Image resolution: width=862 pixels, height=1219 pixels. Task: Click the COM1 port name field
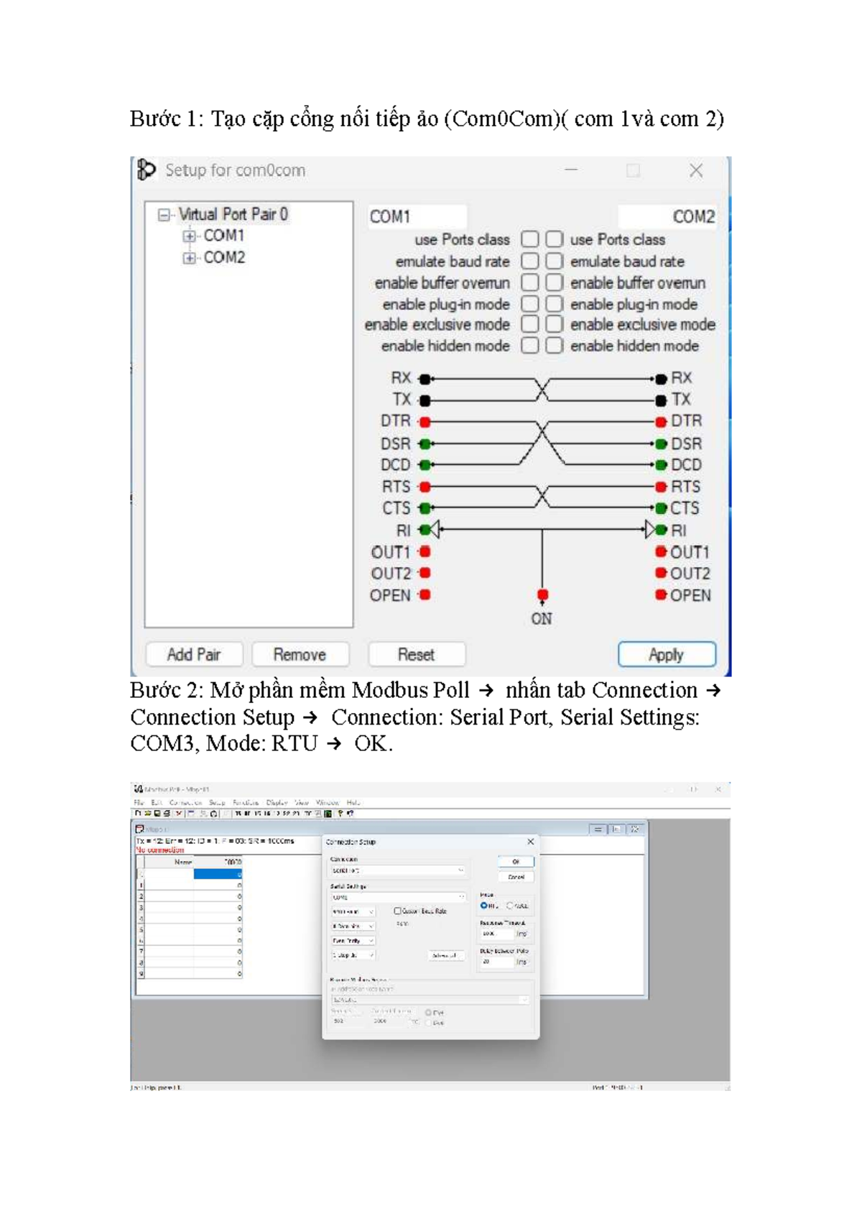click(x=417, y=216)
